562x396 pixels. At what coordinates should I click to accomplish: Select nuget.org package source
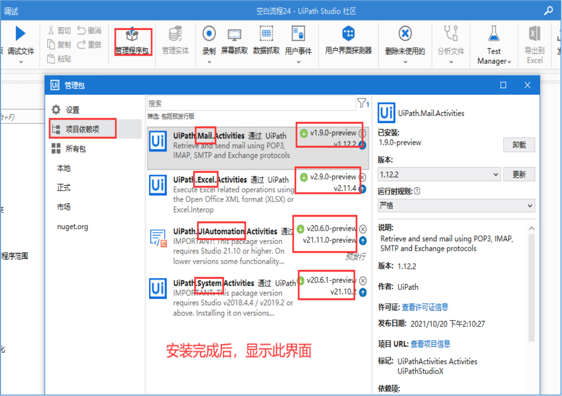click(72, 226)
